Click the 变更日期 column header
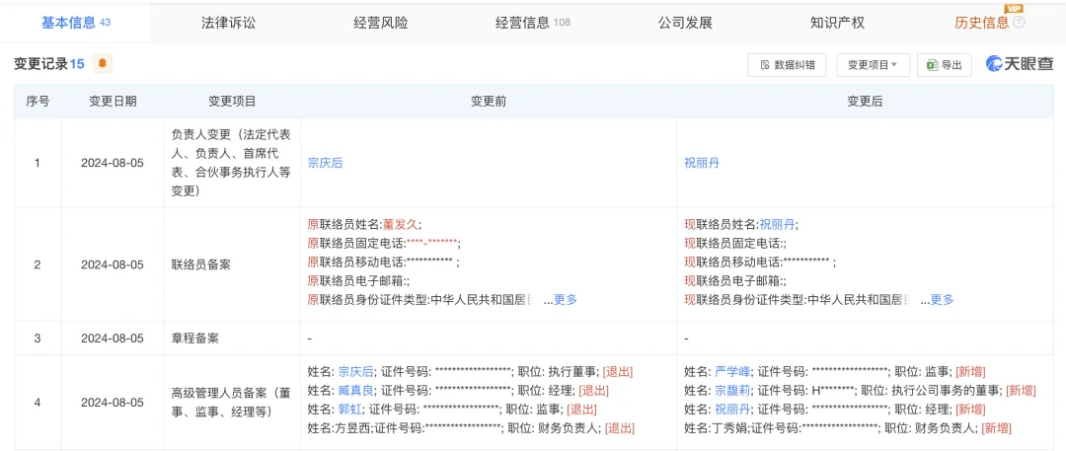The image size is (1066, 451). [113, 101]
